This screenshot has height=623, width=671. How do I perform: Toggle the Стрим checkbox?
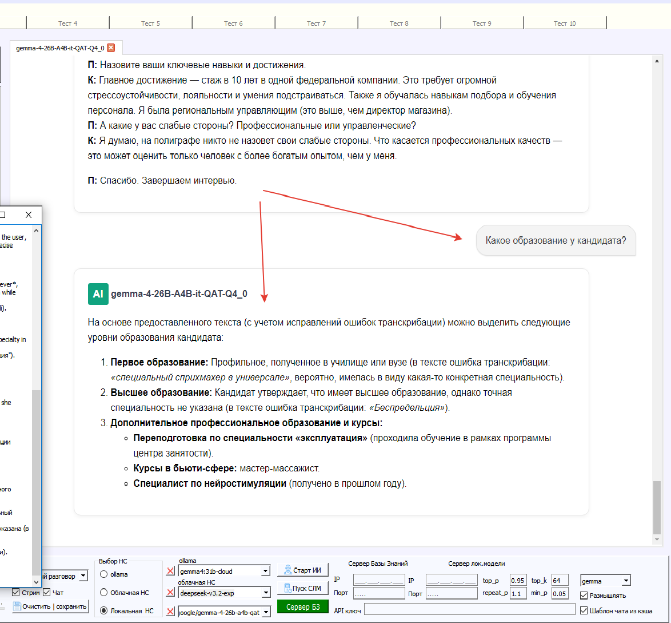[x=16, y=592]
